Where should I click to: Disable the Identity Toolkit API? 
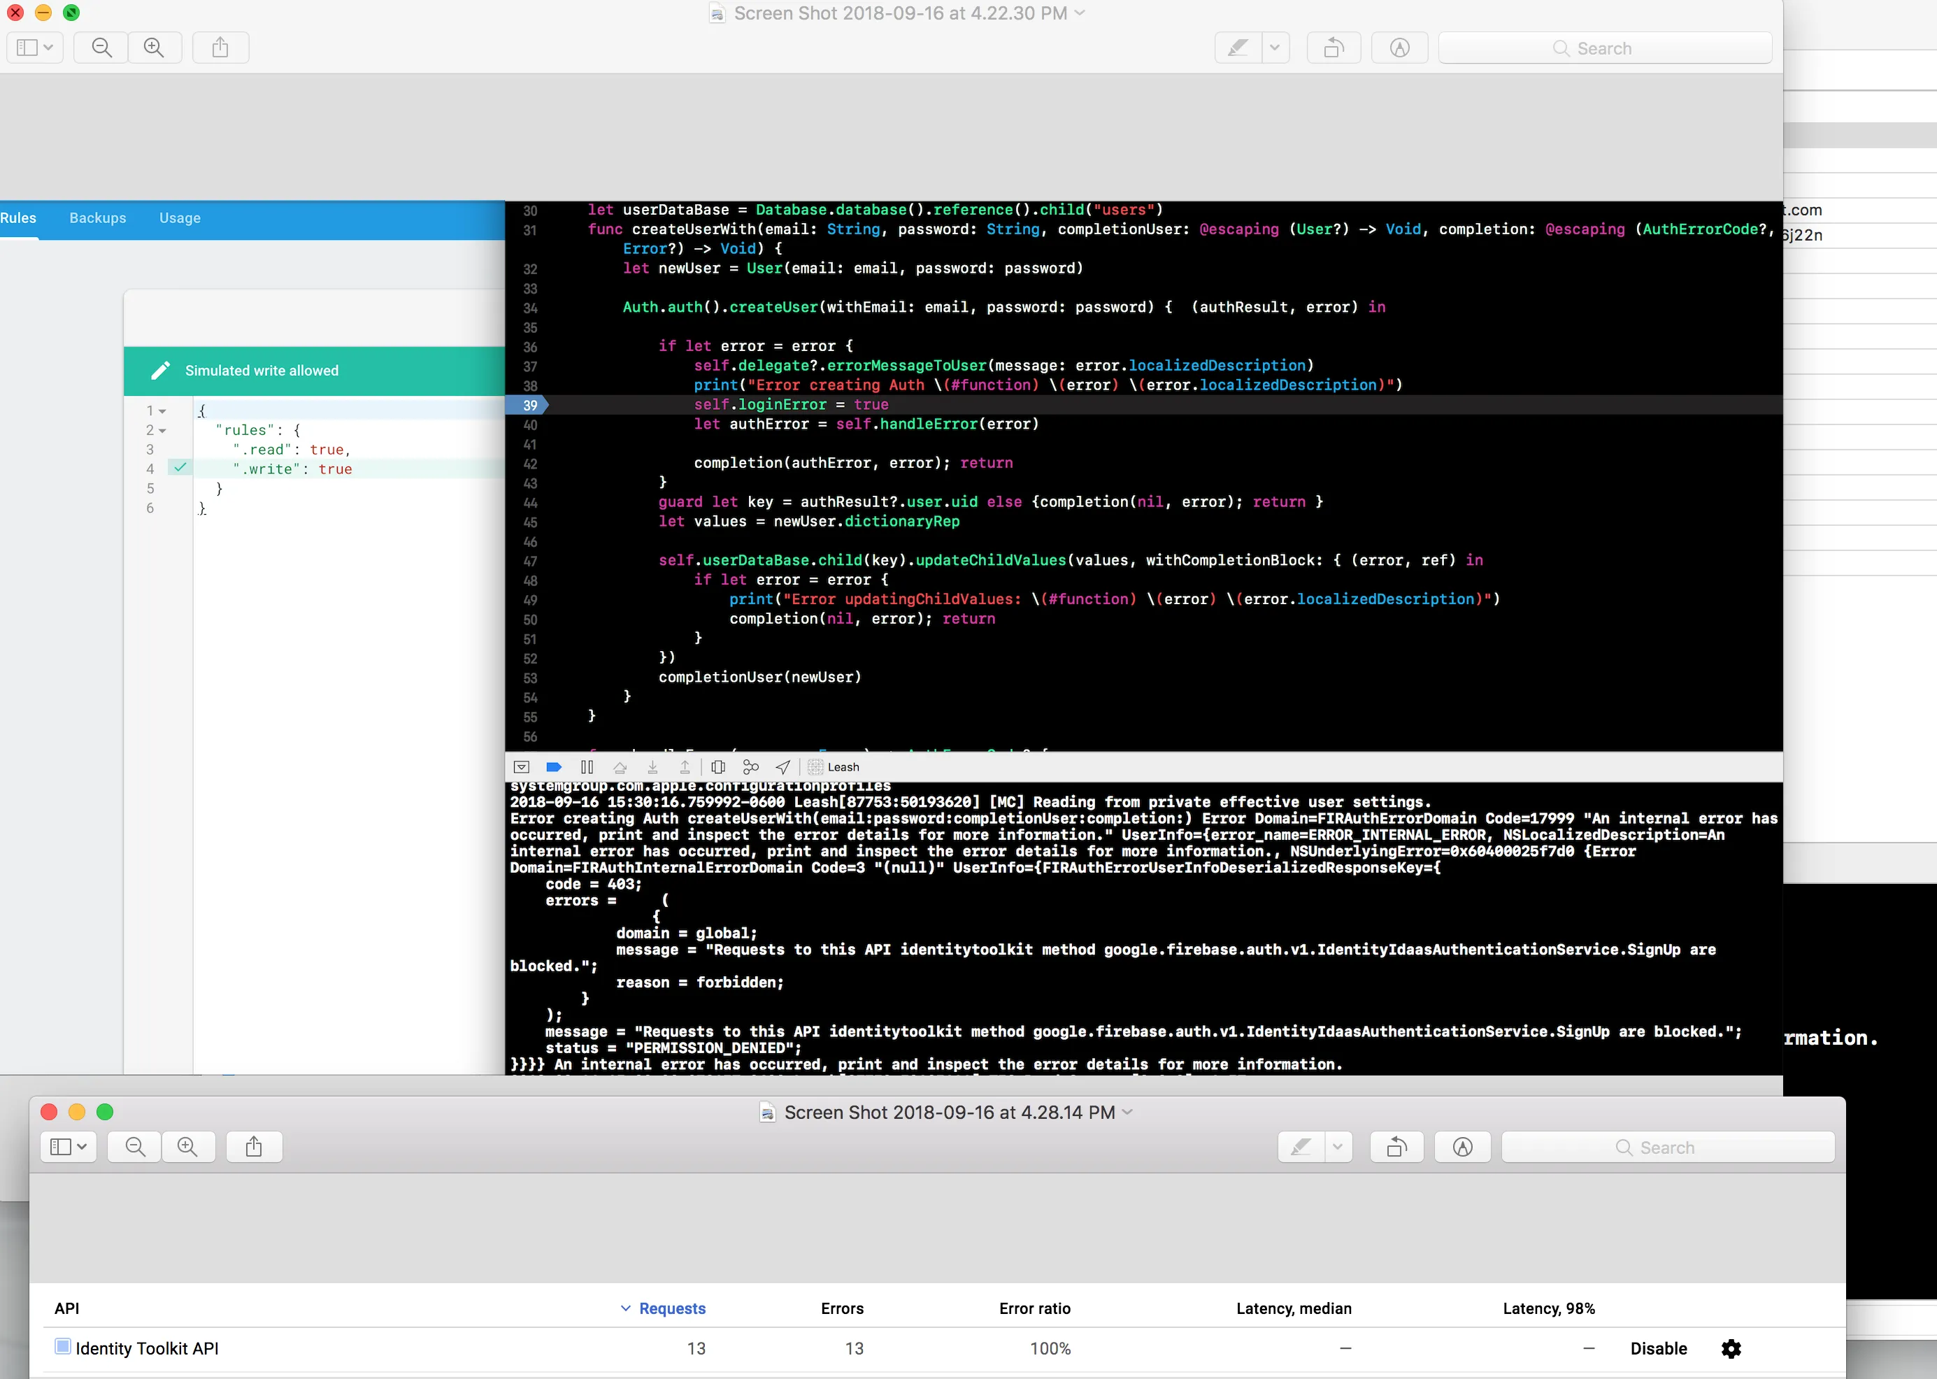coord(1659,1348)
